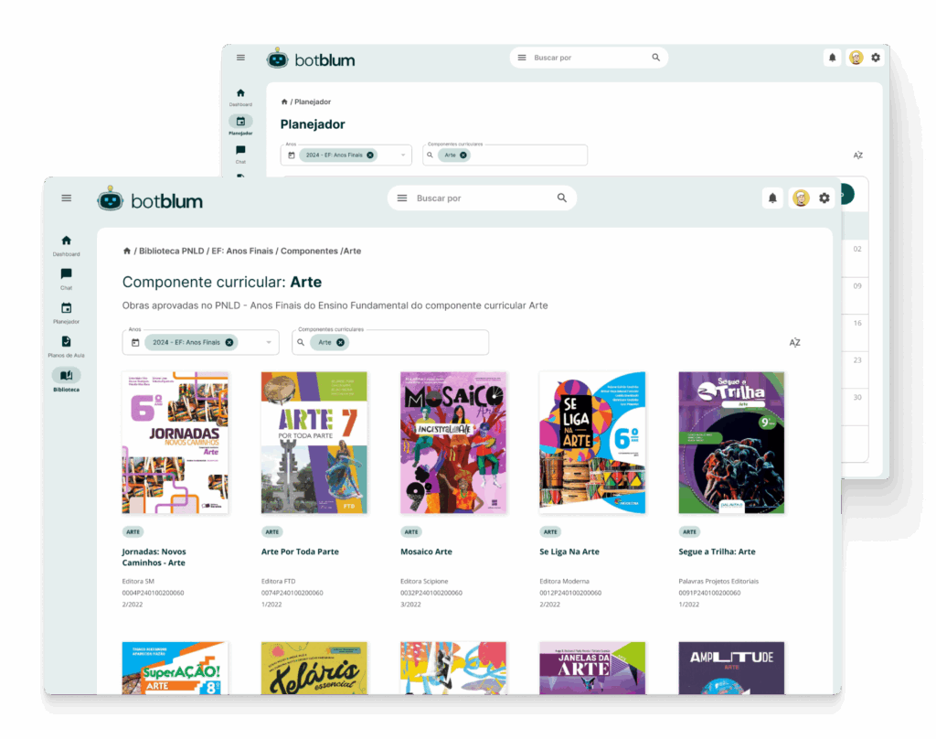The height and width of the screenshot is (739, 936).
Task: Open user avatar in front window
Action: pyautogui.click(x=801, y=198)
